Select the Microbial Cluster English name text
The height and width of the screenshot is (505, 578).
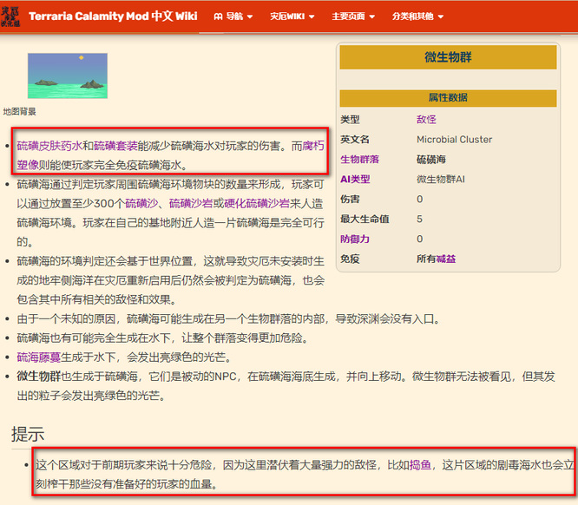point(454,140)
